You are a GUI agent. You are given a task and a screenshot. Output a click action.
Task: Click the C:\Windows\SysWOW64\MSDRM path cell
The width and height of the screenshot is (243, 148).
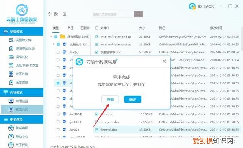point(183,37)
